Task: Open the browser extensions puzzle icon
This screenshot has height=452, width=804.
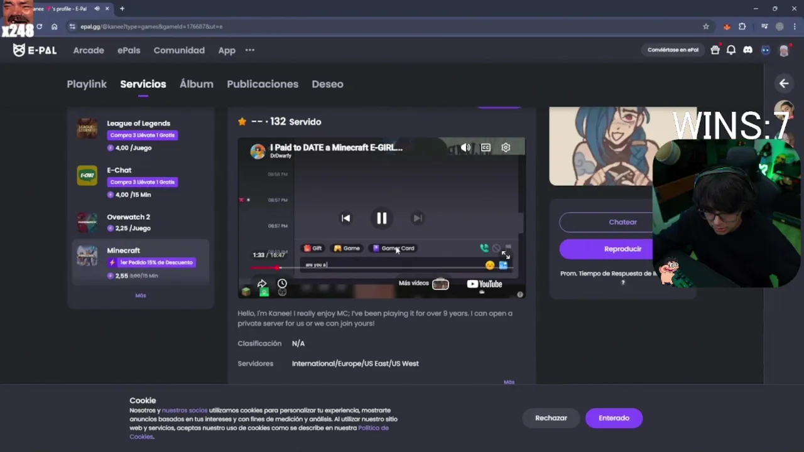Action: tap(742, 26)
